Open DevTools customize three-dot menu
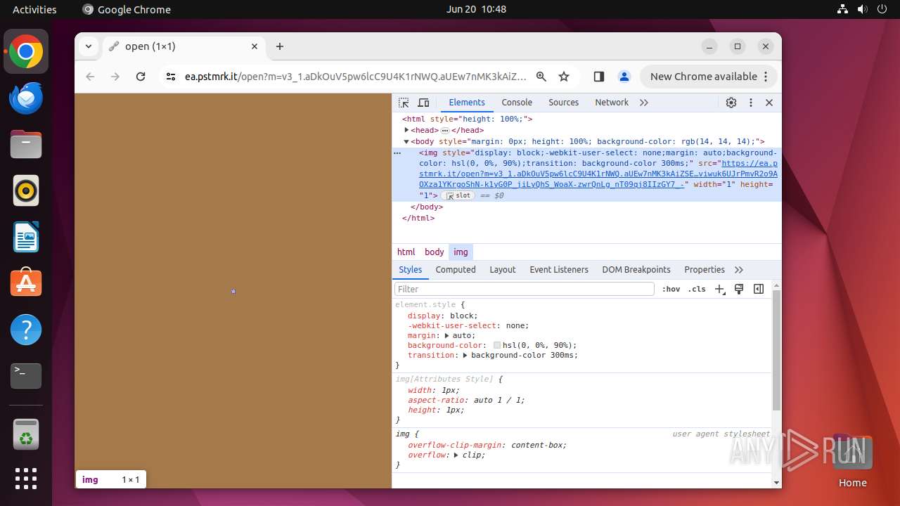 point(751,103)
